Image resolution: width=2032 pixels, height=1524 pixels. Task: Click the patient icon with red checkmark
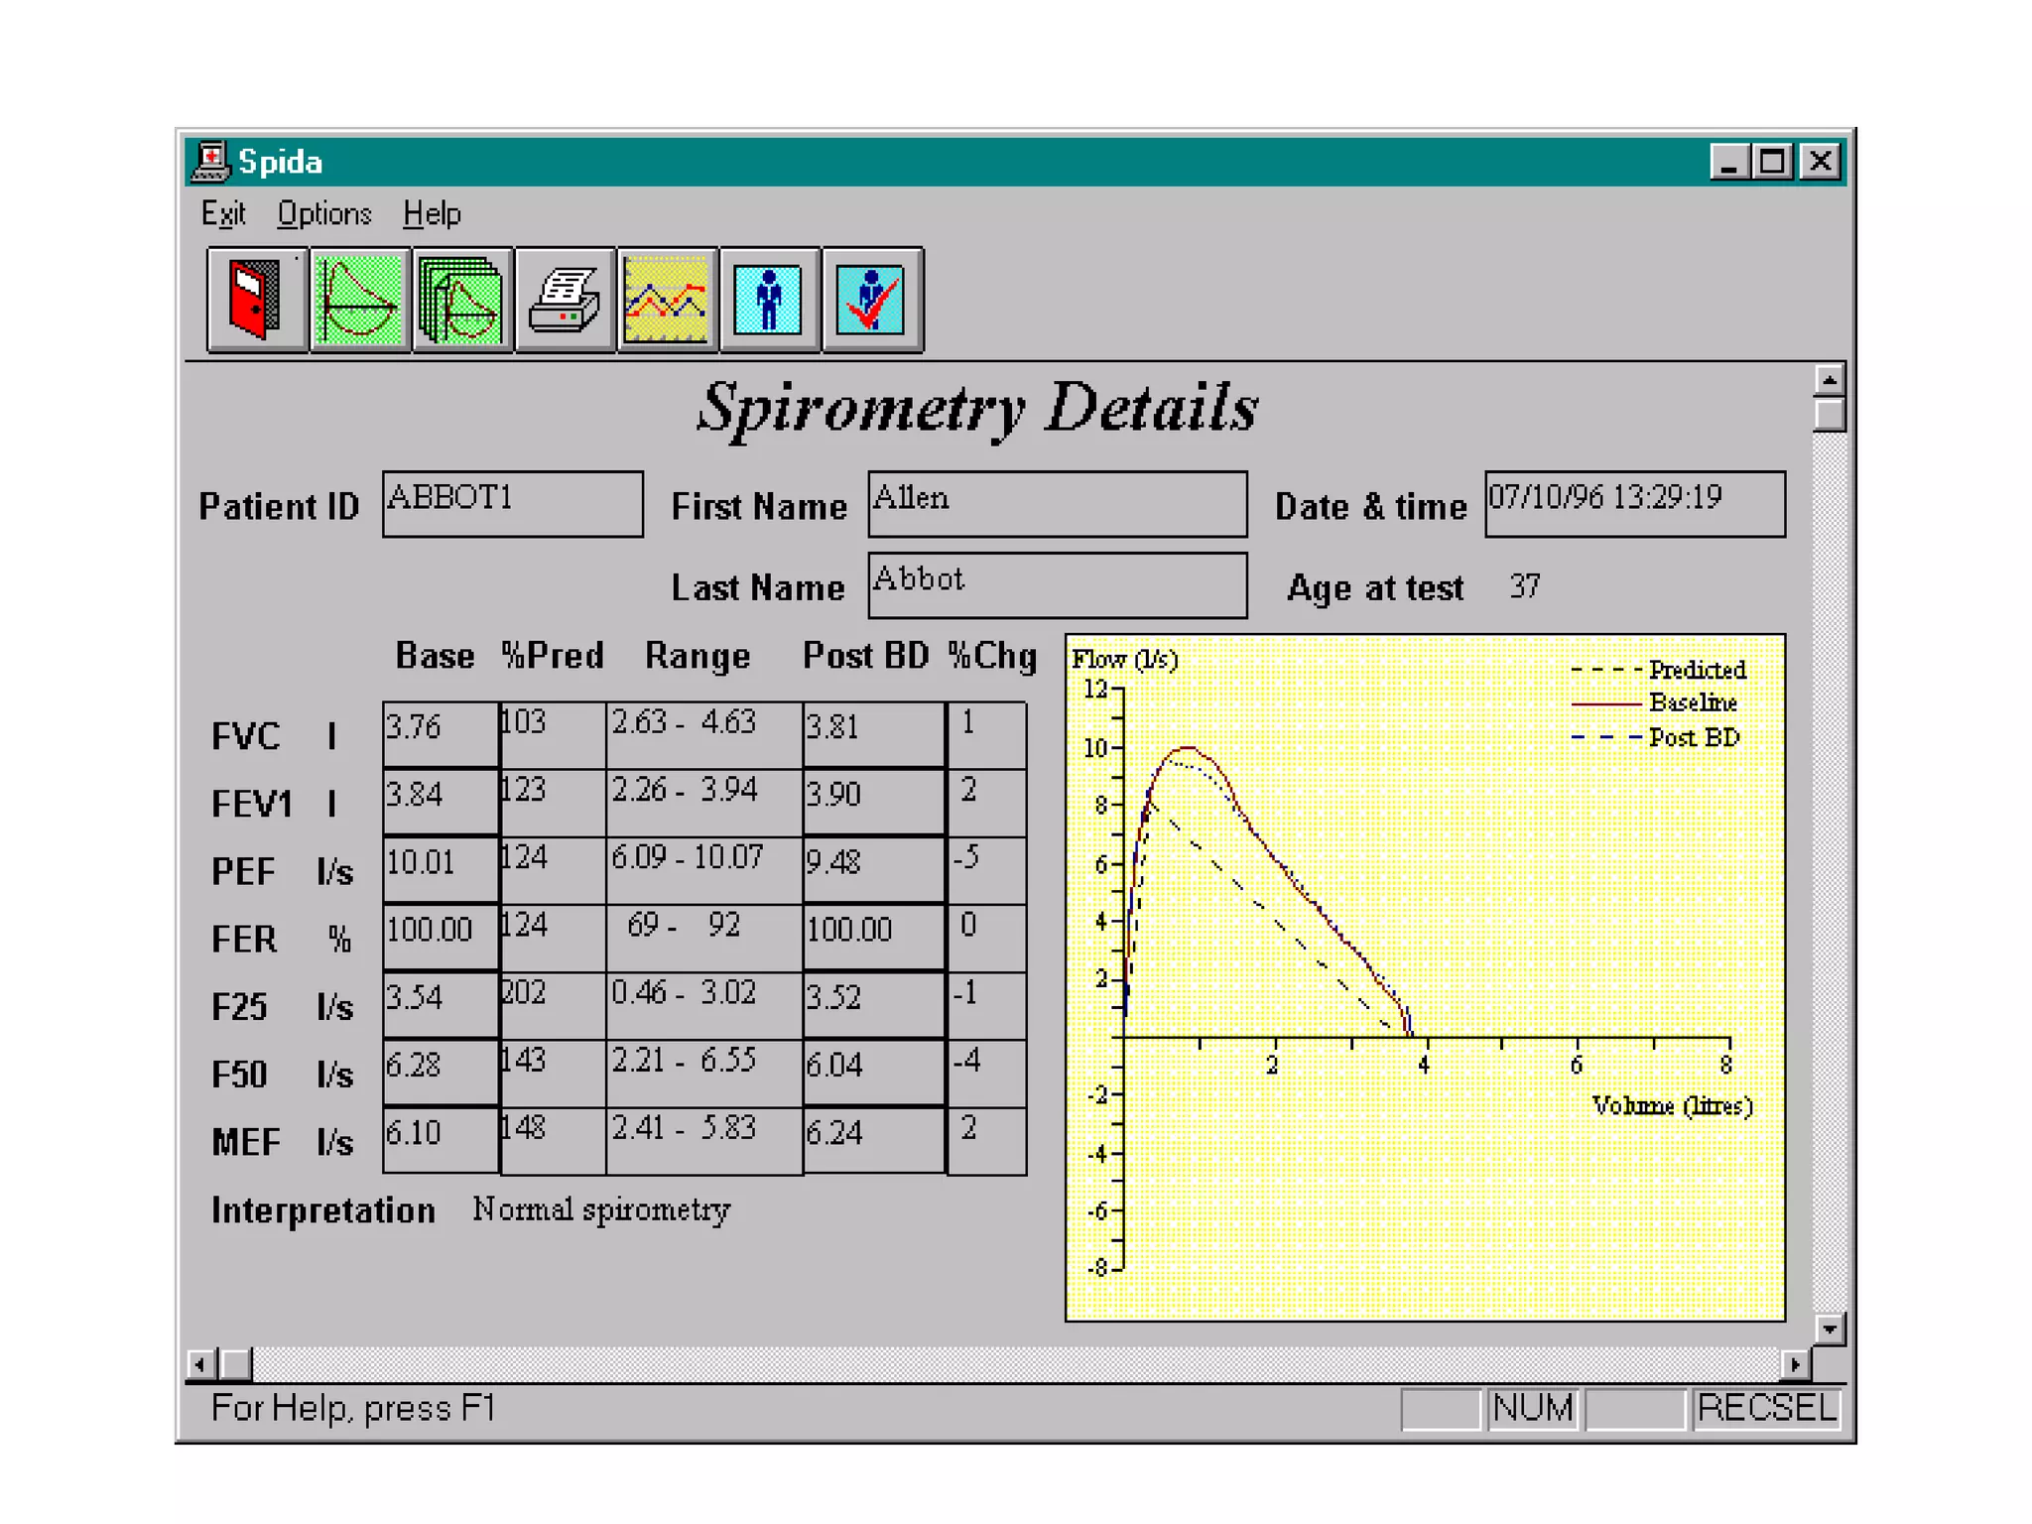point(871,300)
